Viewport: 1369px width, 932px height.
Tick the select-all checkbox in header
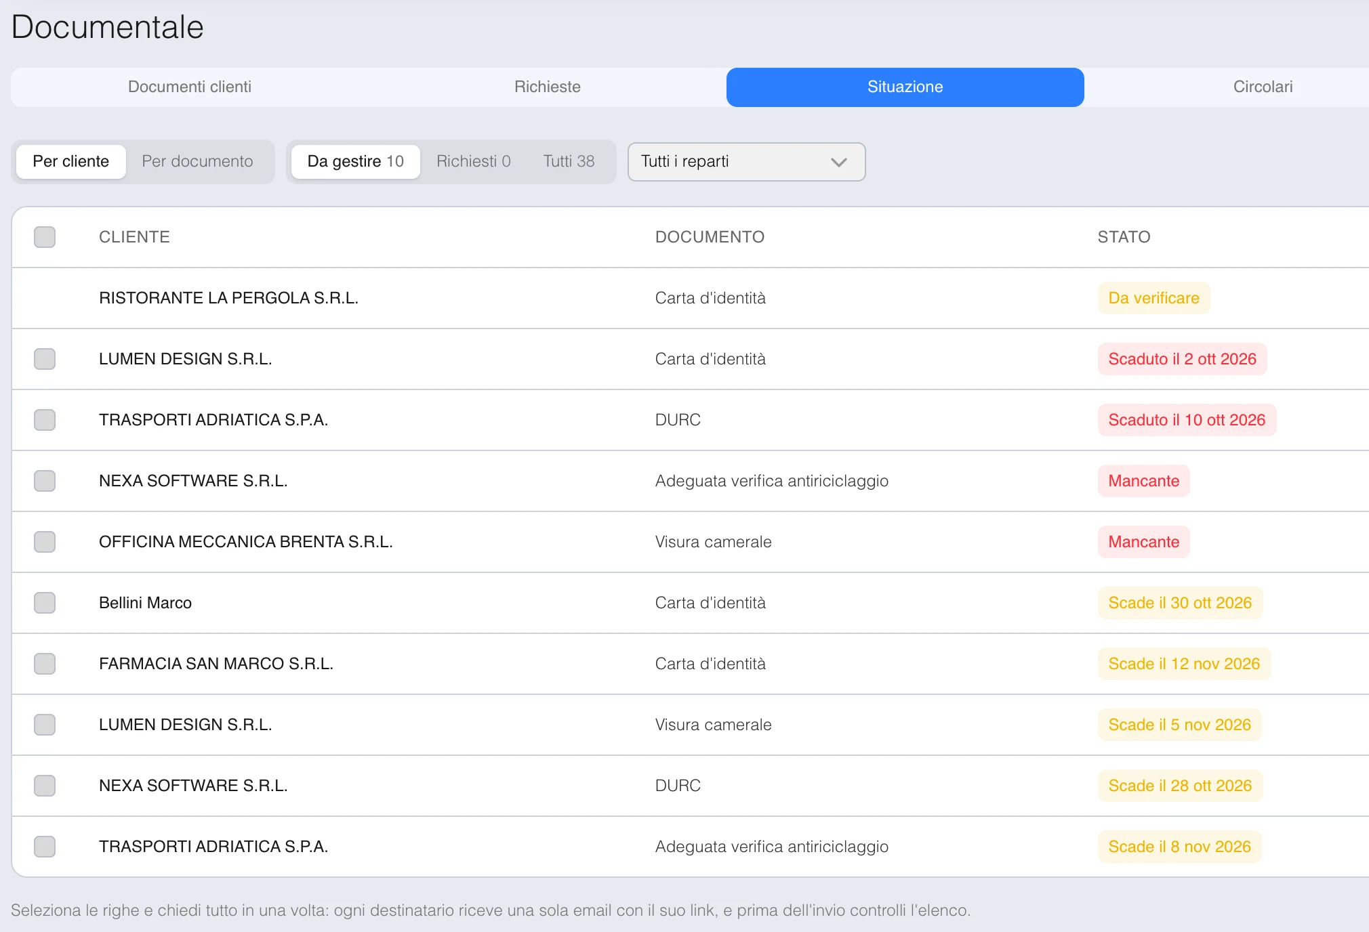pyautogui.click(x=45, y=237)
